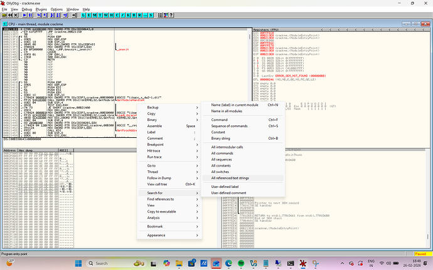Screen dimensions: 433x270
Task: Pause execution with the pause icon
Action: pyautogui.click(x=30, y=15)
